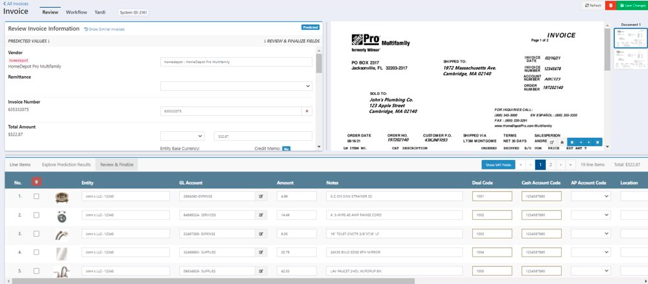Screen dimensions: 648x284
Task: Select checkbox for line item 5
Action: pyautogui.click(x=36, y=271)
